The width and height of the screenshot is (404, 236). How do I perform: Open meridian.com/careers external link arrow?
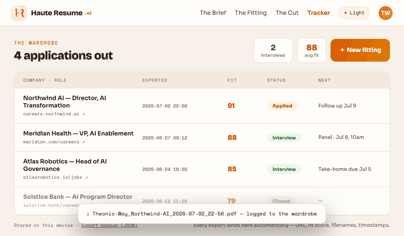84,142
